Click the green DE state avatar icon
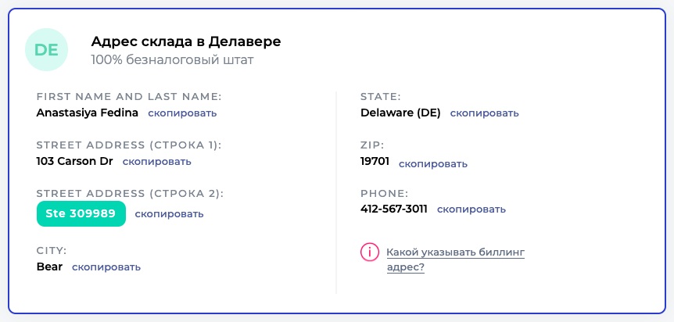This screenshot has height=322, width=674. click(47, 50)
